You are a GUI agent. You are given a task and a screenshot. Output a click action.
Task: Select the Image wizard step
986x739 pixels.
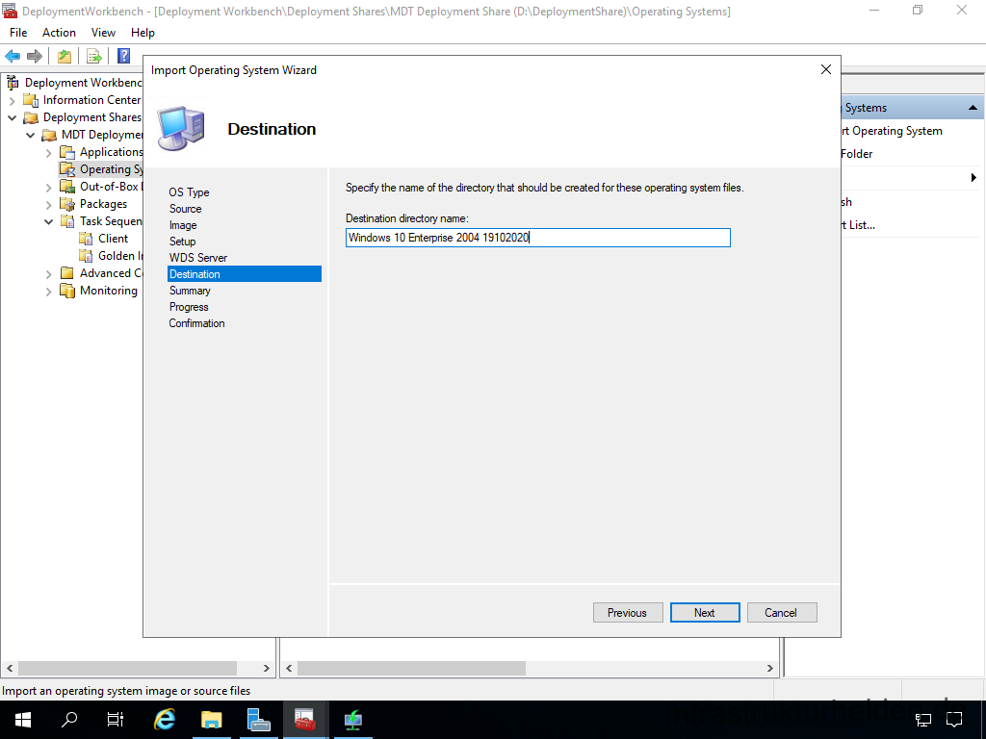tap(183, 225)
